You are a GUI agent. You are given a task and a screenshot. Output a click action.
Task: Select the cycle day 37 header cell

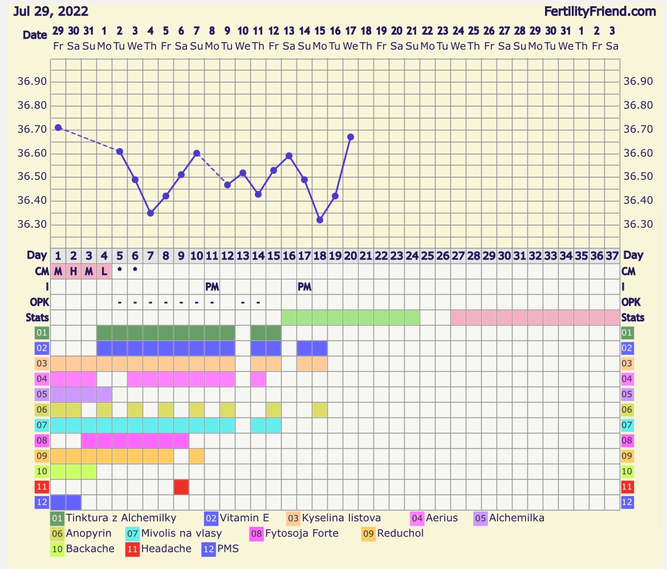click(612, 256)
